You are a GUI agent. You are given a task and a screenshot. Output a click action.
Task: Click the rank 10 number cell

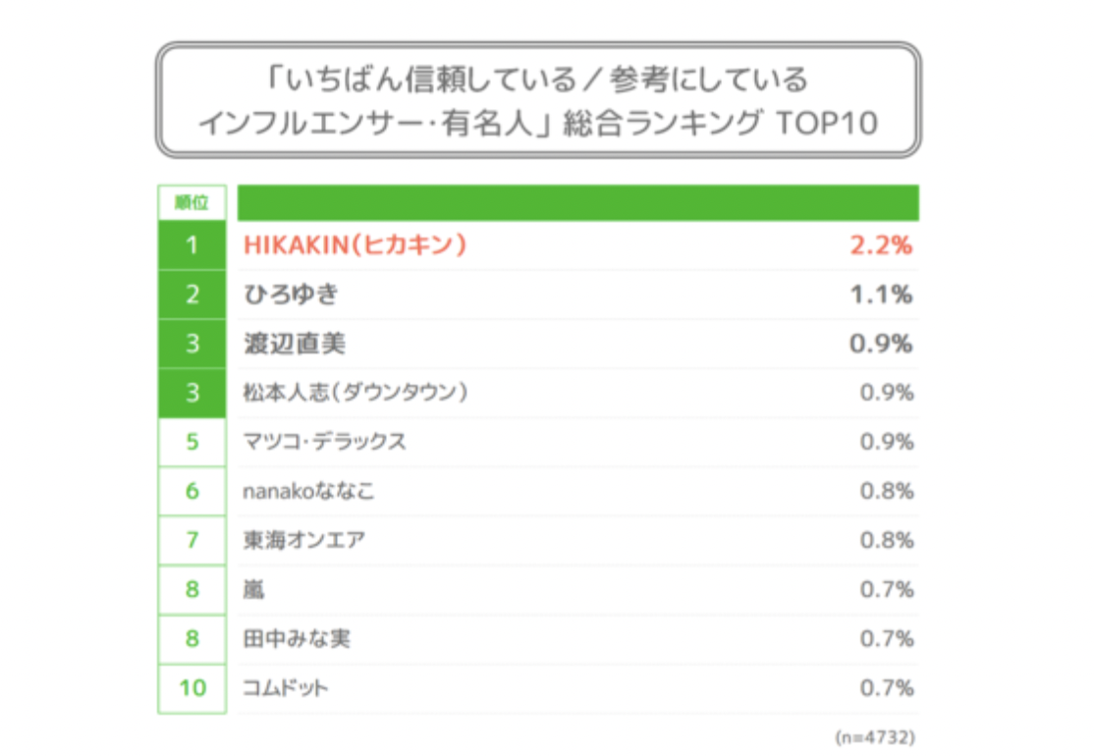(x=191, y=688)
